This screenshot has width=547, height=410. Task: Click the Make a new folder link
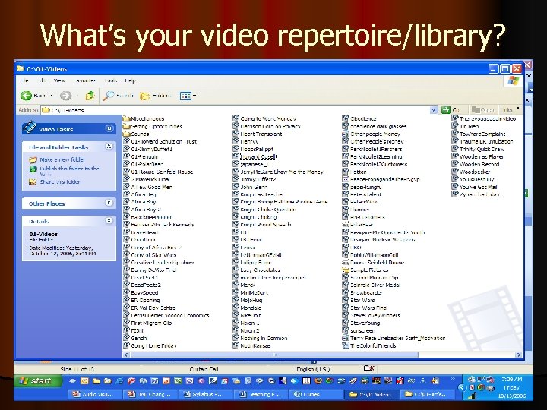click(x=62, y=159)
